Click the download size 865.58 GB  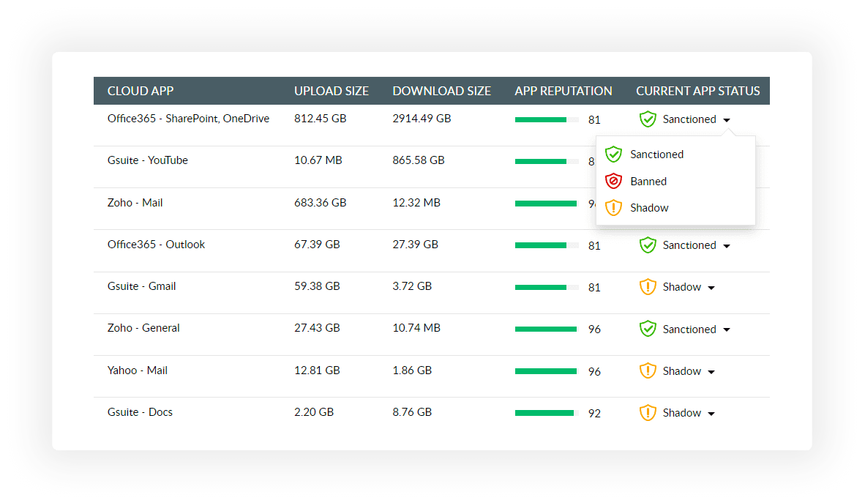[x=418, y=160]
